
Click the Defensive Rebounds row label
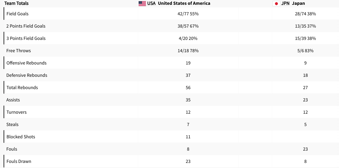coord(27,75)
